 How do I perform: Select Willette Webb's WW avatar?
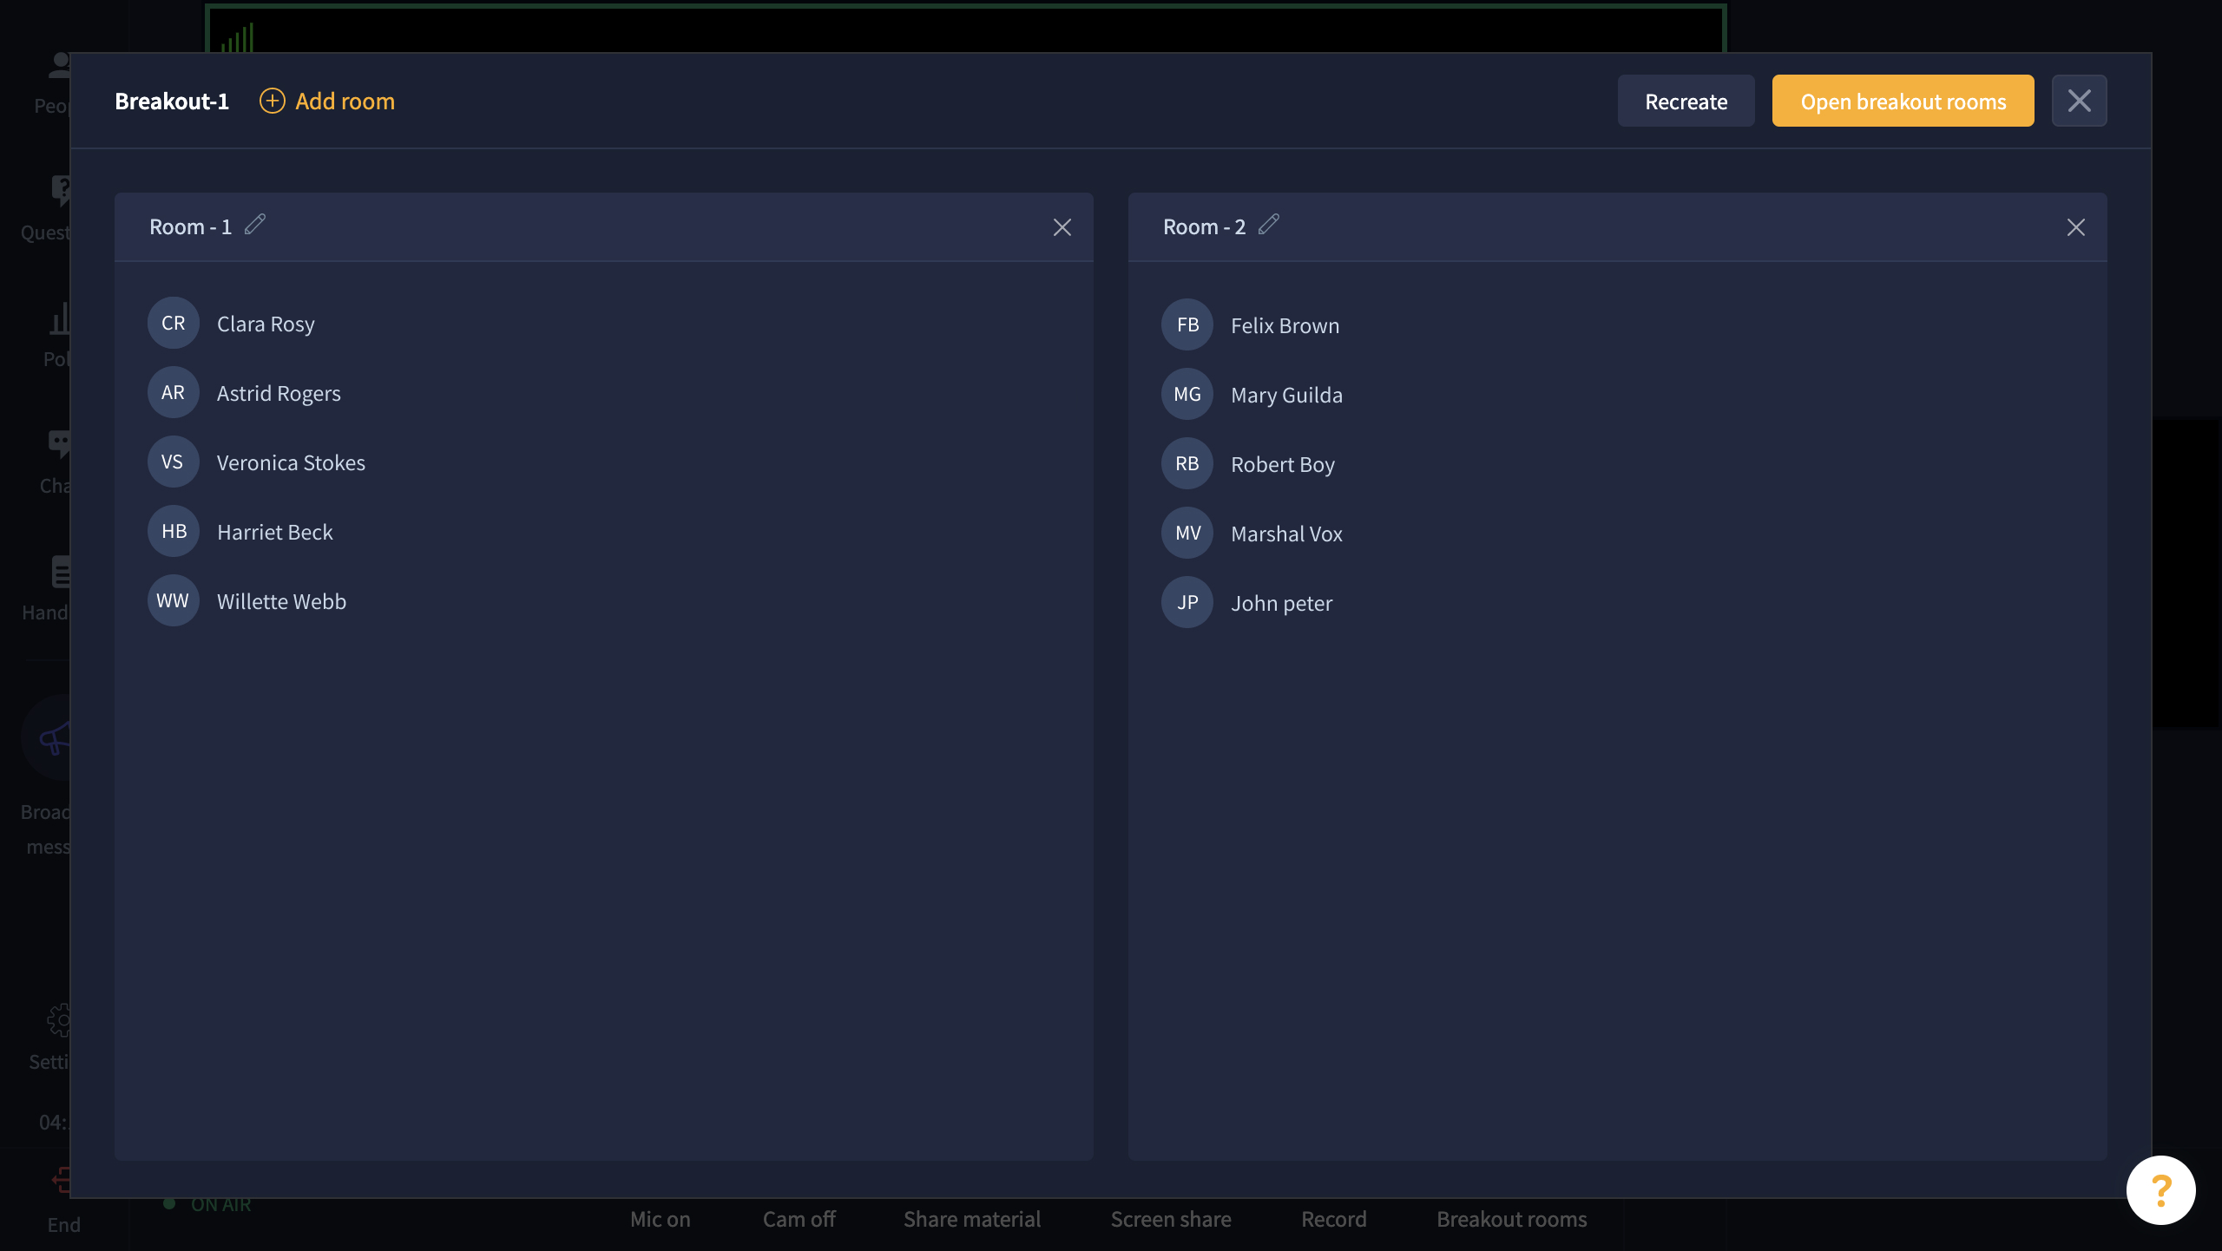click(173, 600)
